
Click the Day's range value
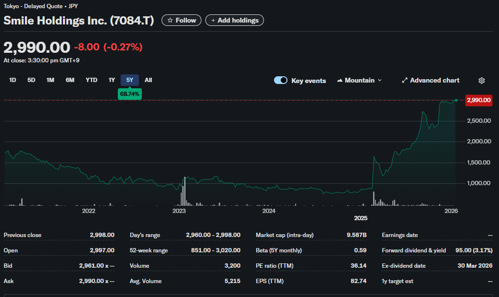(213, 235)
